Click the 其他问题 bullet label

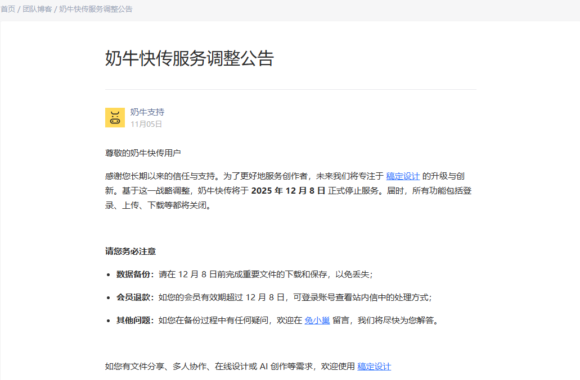135,321
